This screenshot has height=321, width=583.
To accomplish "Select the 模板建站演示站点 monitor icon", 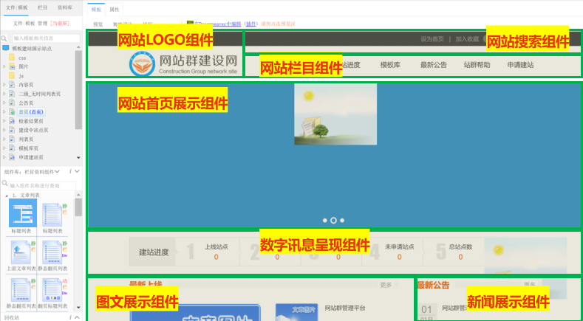I will click(x=6, y=48).
